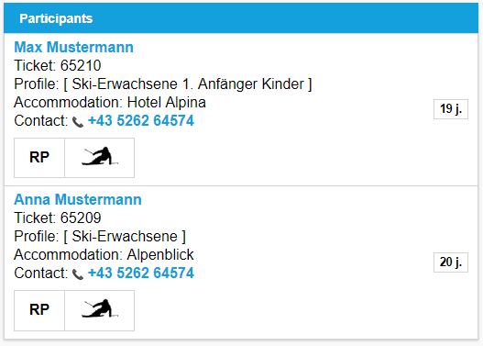
Task: Call Max's phone number +43 5262 64574
Action: tap(141, 120)
